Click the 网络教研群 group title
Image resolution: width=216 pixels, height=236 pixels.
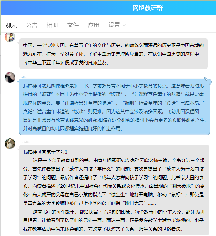148,8
